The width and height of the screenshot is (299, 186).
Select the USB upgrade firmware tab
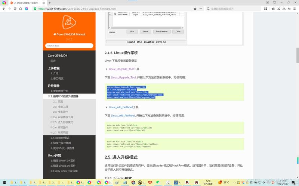pos(27,3)
